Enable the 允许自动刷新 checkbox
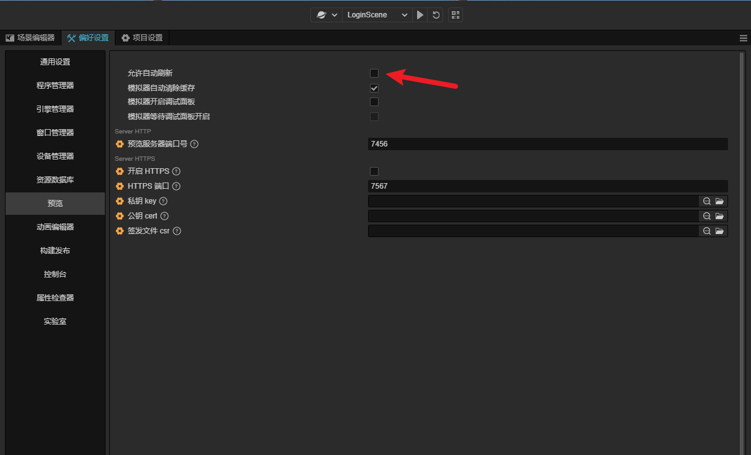 coord(374,73)
